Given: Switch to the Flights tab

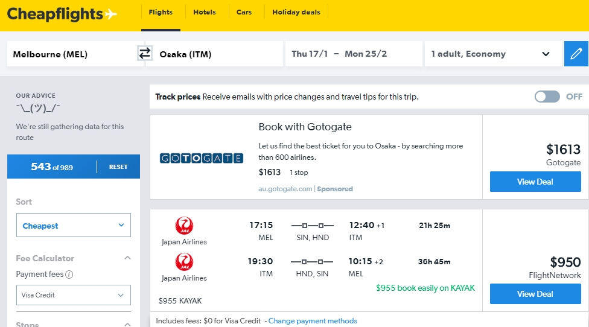Looking at the screenshot, I should pos(161,12).
